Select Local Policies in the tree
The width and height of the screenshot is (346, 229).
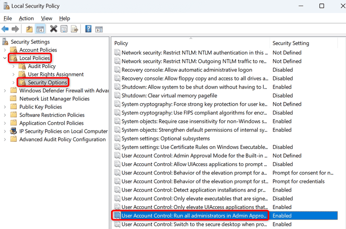click(35, 58)
